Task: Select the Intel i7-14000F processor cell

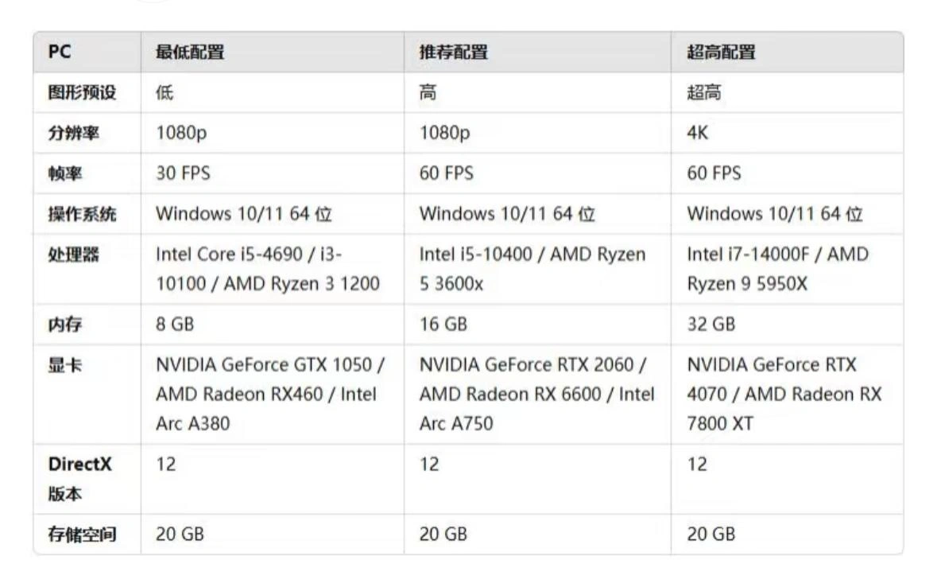Action: coord(777,269)
